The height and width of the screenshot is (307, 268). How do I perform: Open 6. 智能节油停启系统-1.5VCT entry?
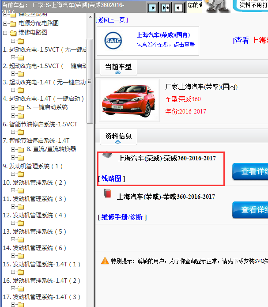point(40,124)
